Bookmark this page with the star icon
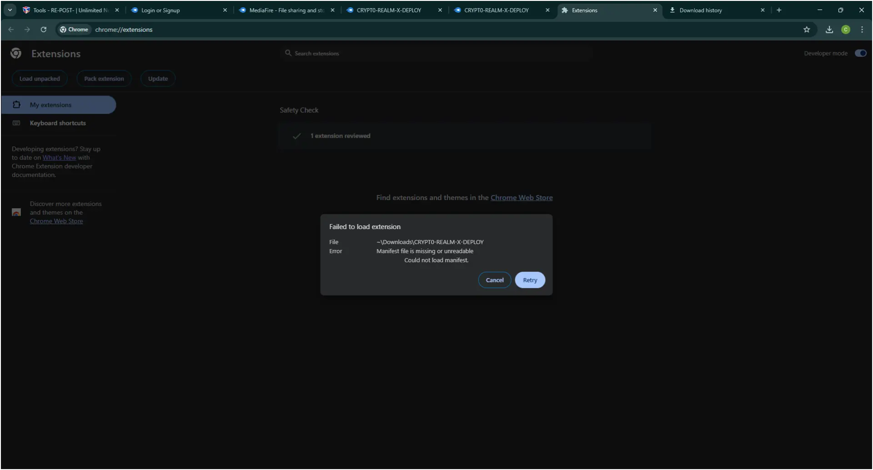This screenshot has height=470, width=873. 807,30
